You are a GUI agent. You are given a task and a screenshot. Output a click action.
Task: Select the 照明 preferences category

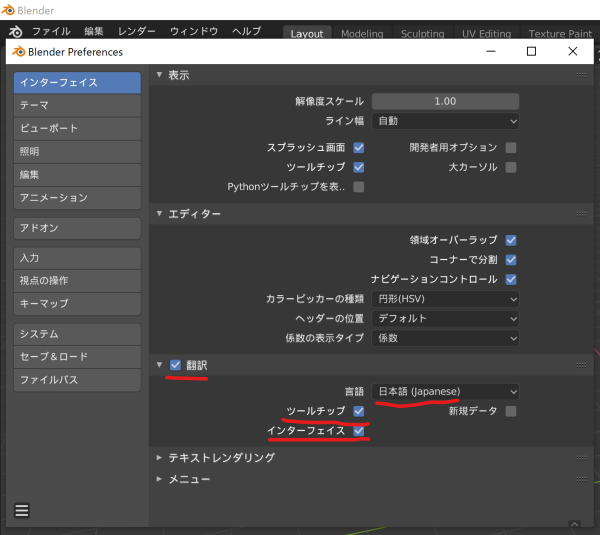click(x=77, y=151)
